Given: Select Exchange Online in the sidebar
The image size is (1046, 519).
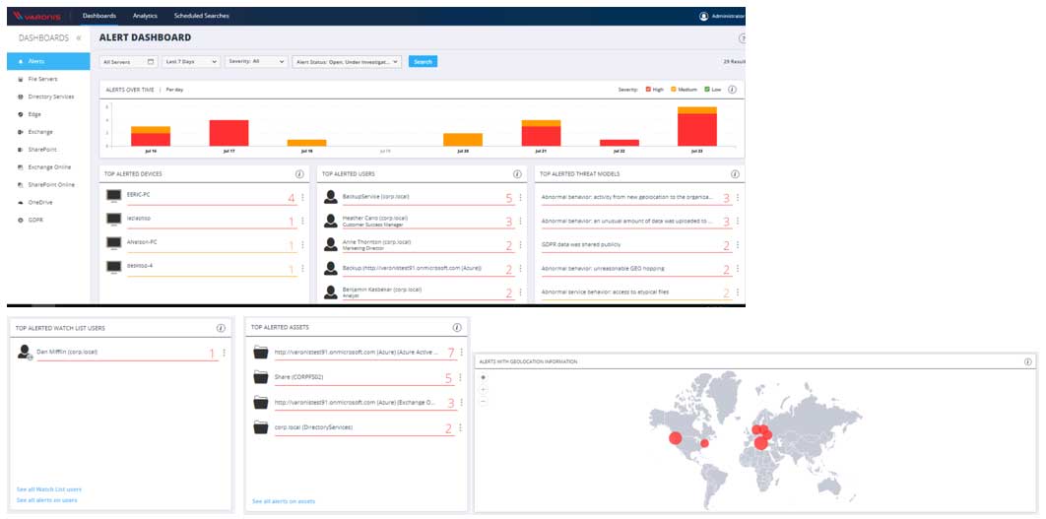Looking at the screenshot, I should [x=48, y=167].
